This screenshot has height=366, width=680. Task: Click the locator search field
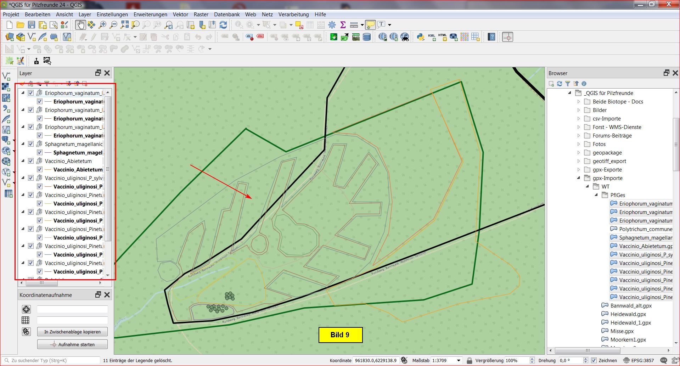point(53,360)
